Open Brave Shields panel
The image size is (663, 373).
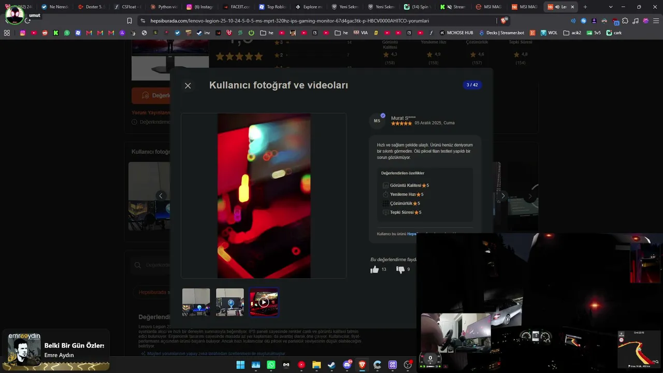pos(503,21)
